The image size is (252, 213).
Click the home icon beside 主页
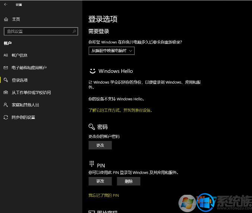tap(6, 19)
